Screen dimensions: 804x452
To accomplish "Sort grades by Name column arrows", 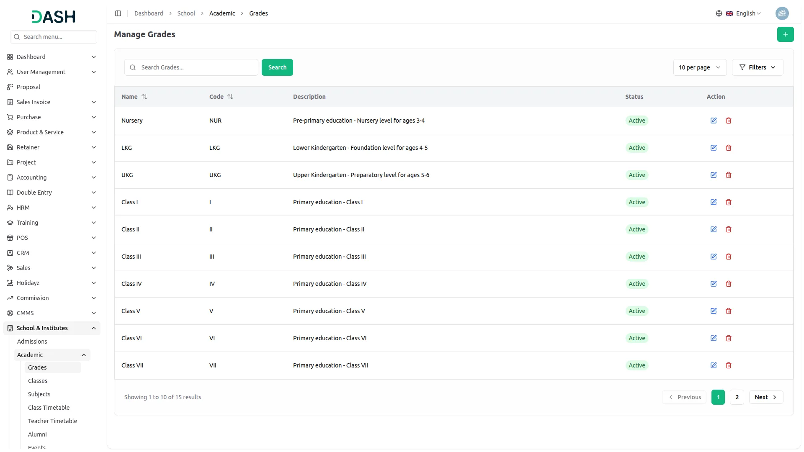I will (144, 97).
